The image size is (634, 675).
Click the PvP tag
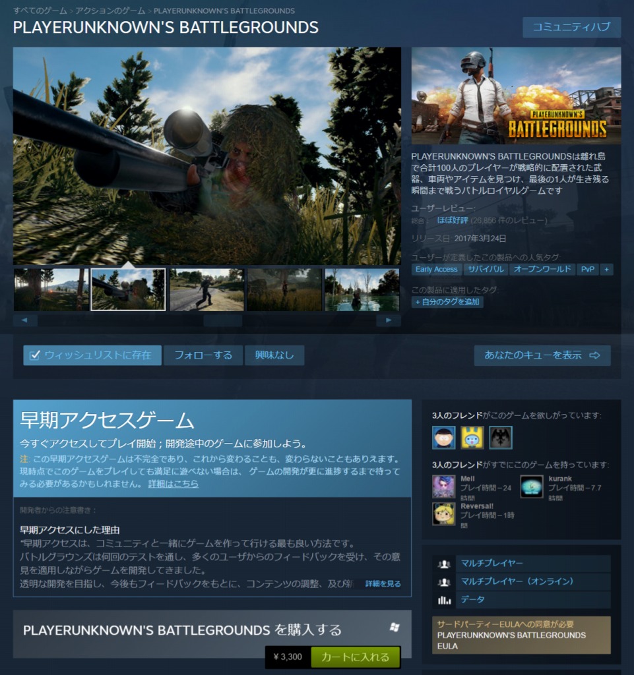tap(587, 270)
